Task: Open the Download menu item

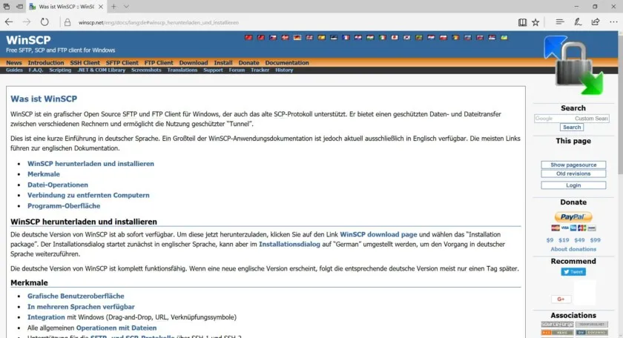Action: point(194,63)
